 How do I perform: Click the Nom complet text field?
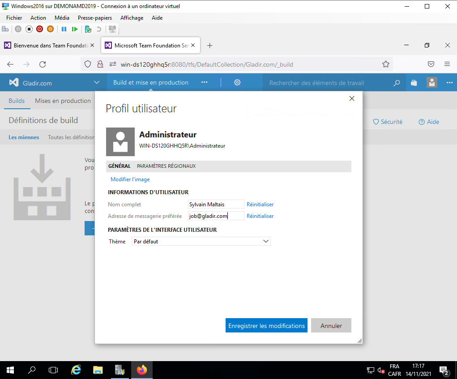click(x=216, y=204)
